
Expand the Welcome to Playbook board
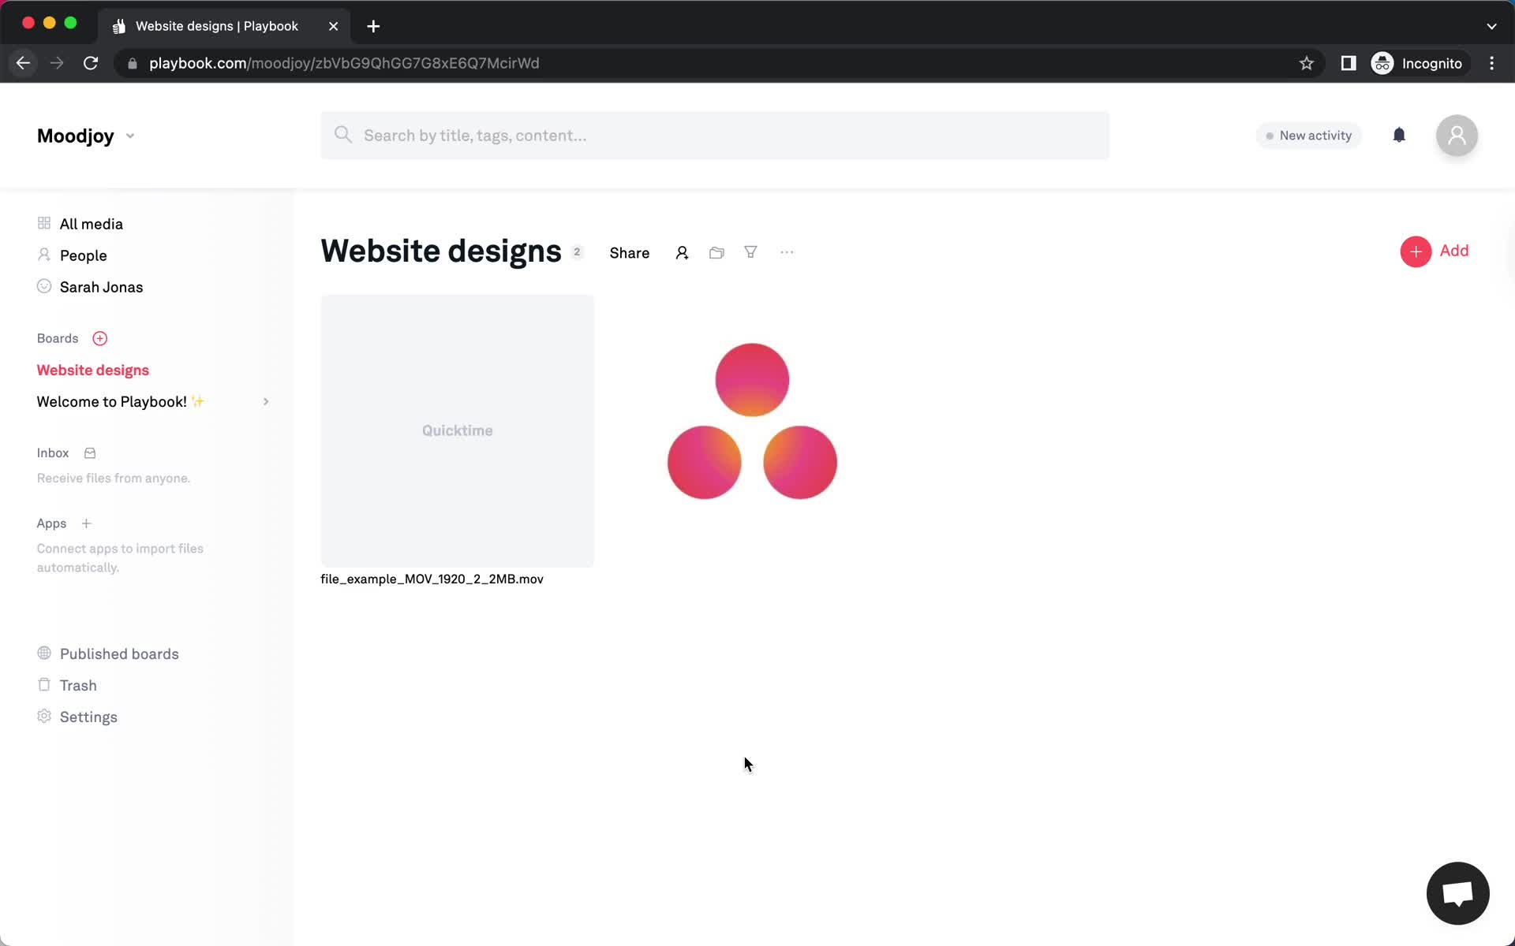(265, 401)
